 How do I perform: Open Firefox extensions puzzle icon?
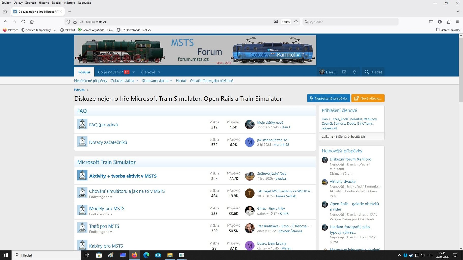[x=449, y=22]
